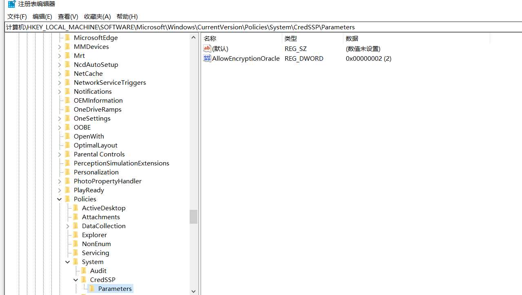Image resolution: width=522 pixels, height=295 pixels.
Task: Select the (默认) value name
Action: tap(220, 48)
